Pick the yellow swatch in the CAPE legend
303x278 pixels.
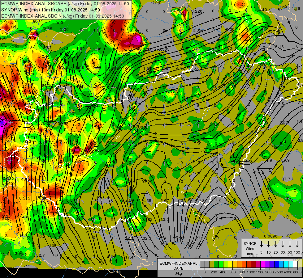point(230,264)
